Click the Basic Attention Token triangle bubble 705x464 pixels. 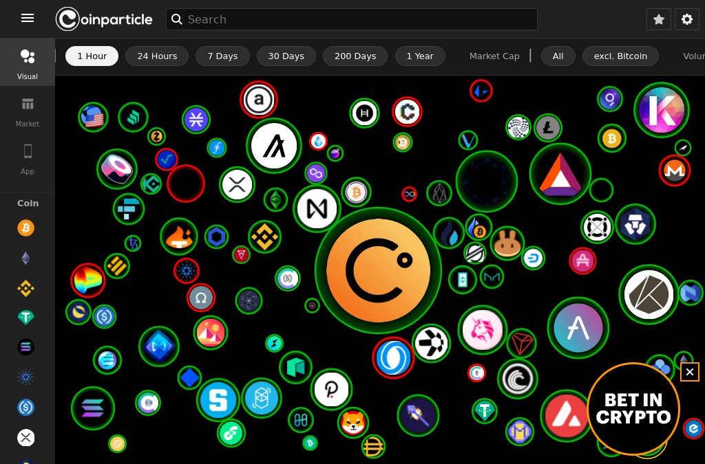click(x=560, y=174)
